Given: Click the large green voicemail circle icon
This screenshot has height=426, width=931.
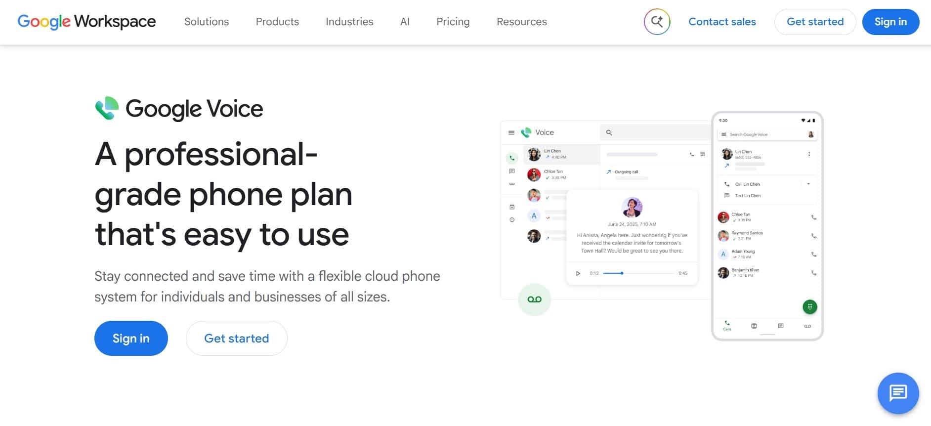Looking at the screenshot, I should tap(534, 299).
